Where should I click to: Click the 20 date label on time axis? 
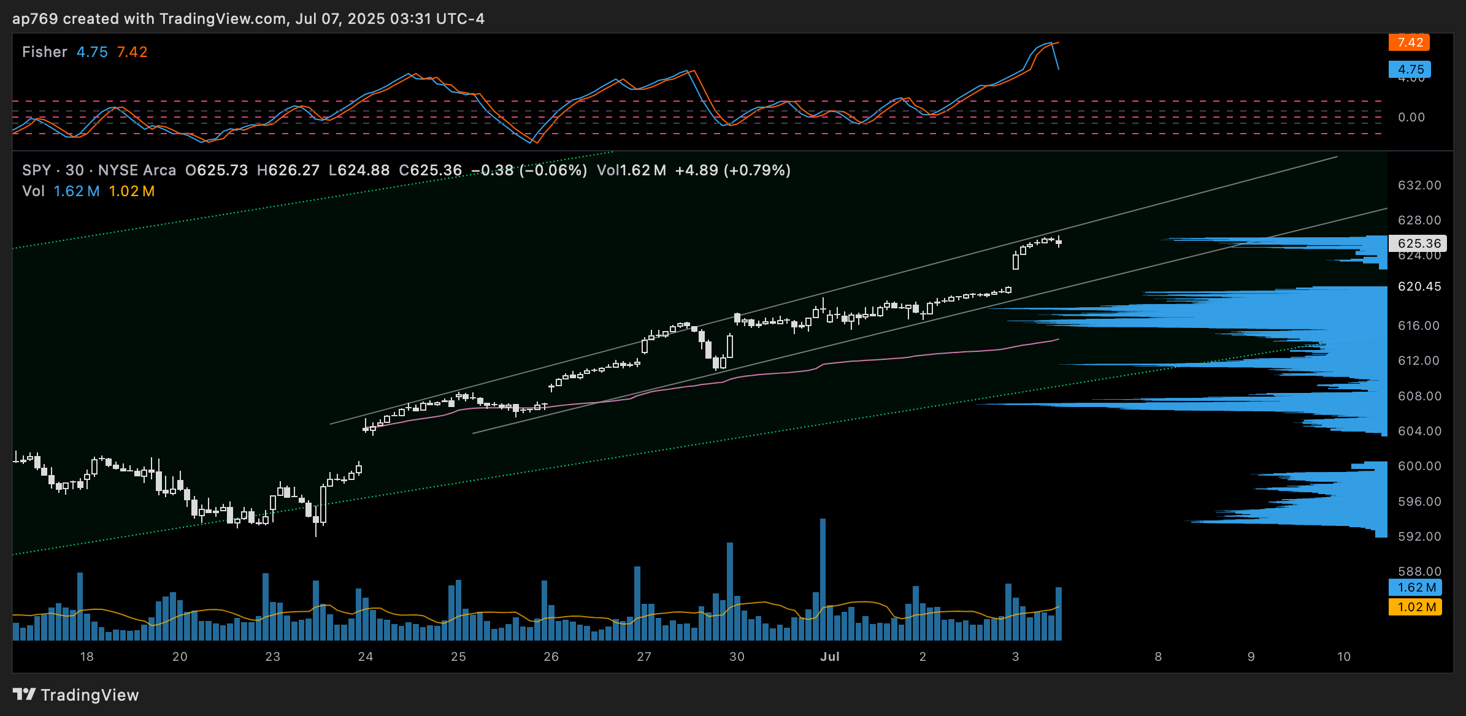tap(180, 657)
